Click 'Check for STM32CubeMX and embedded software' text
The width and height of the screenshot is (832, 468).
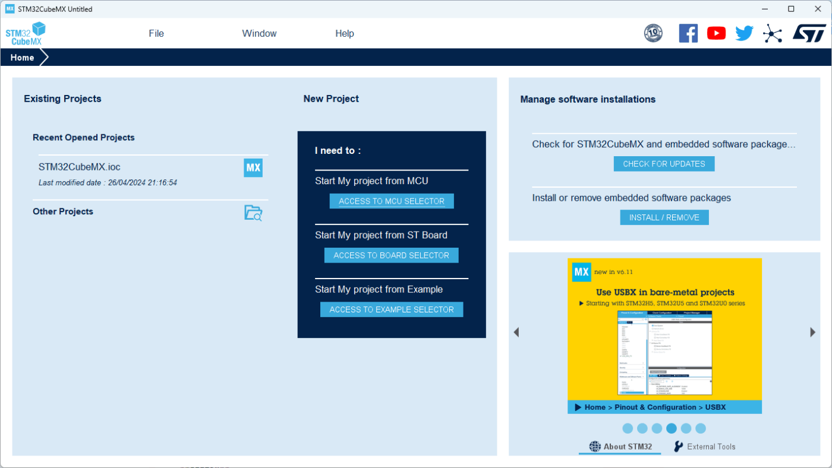point(664,144)
